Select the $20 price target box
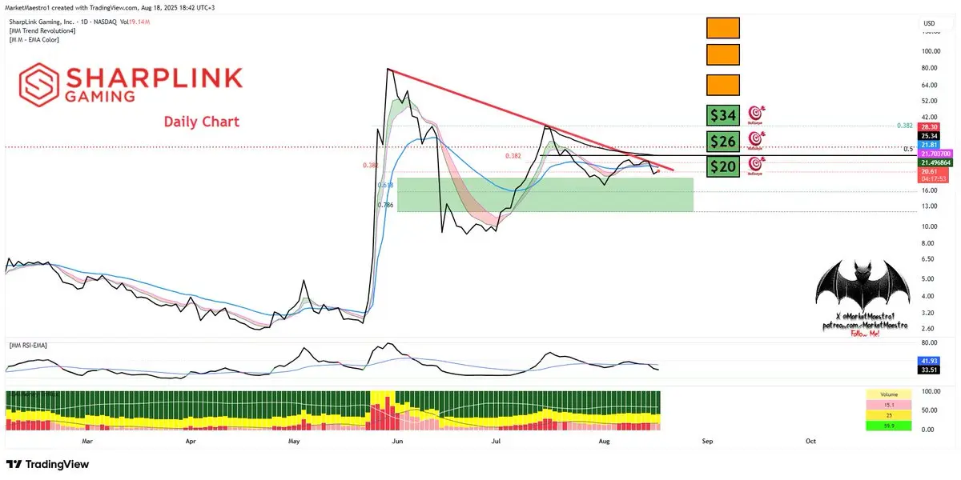The width and height of the screenshot is (961, 480). click(x=722, y=166)
